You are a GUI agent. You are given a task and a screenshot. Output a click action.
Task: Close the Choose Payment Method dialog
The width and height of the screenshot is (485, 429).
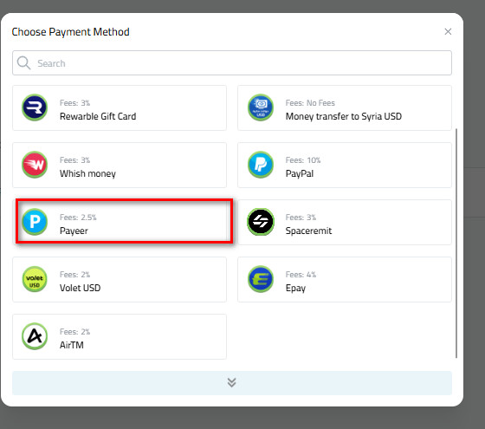[x=448, y=31]
